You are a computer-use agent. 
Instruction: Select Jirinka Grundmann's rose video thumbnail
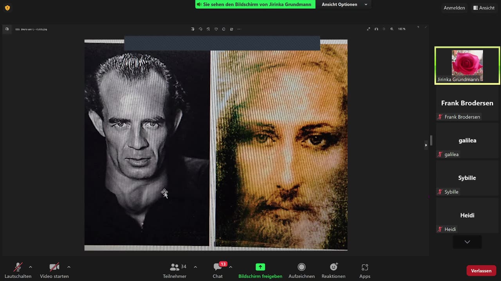click(x=467, y=66)
